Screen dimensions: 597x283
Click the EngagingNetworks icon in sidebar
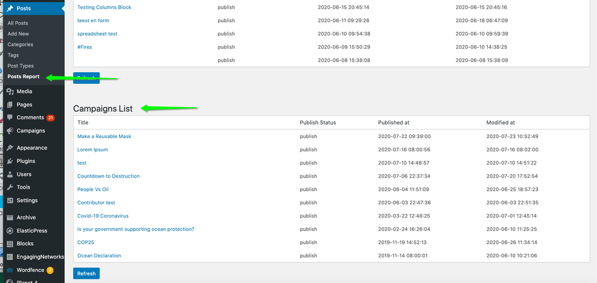(10, 257)
